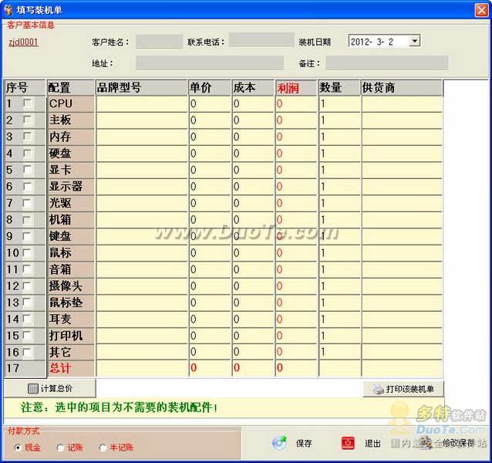Click the 品牌型号 cell for 主板 row
The width and height of the screenshot is (492, 463).
click(x=141, y=120)
